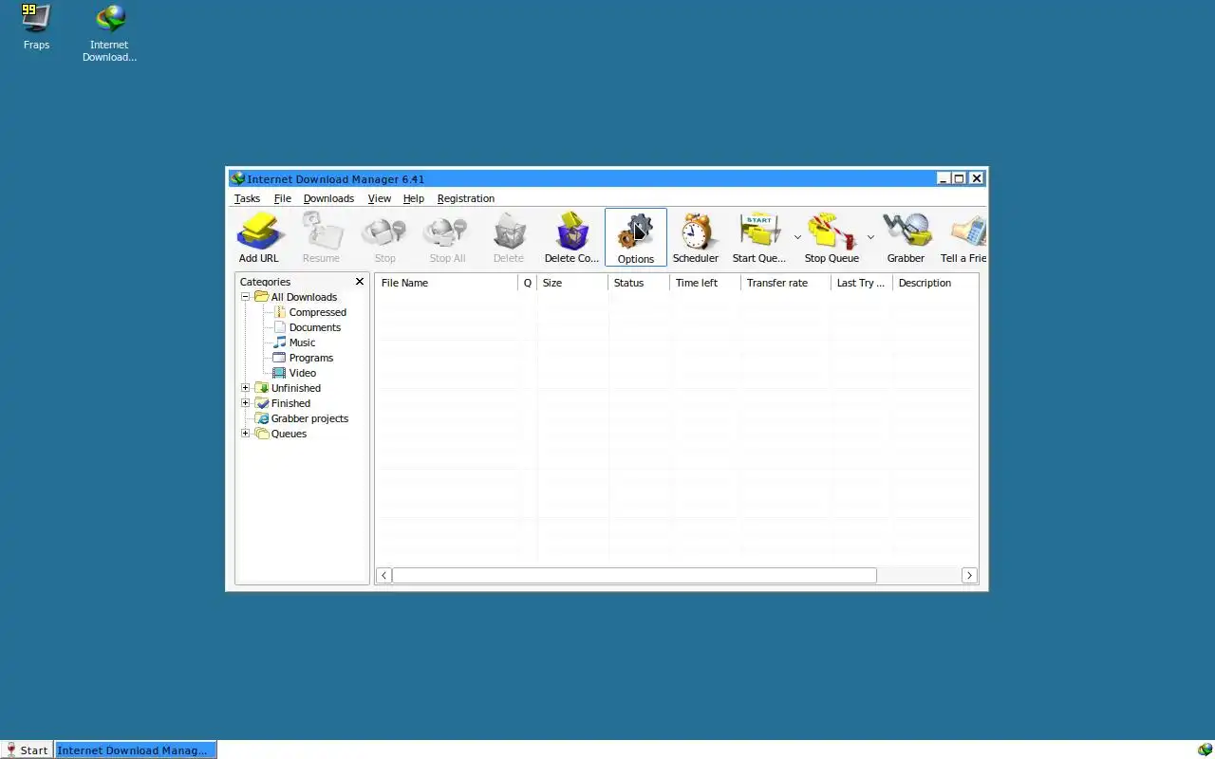1215x759 pixels.
Task: Open the Downloads menu
Action: (x=328, y=198)
